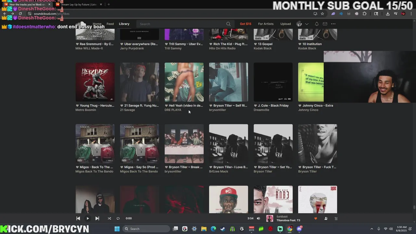Screen dimensions: 416x234
Task: Open 'Bryson Tiller- I Love B...' track title
Action: point(230,167)
